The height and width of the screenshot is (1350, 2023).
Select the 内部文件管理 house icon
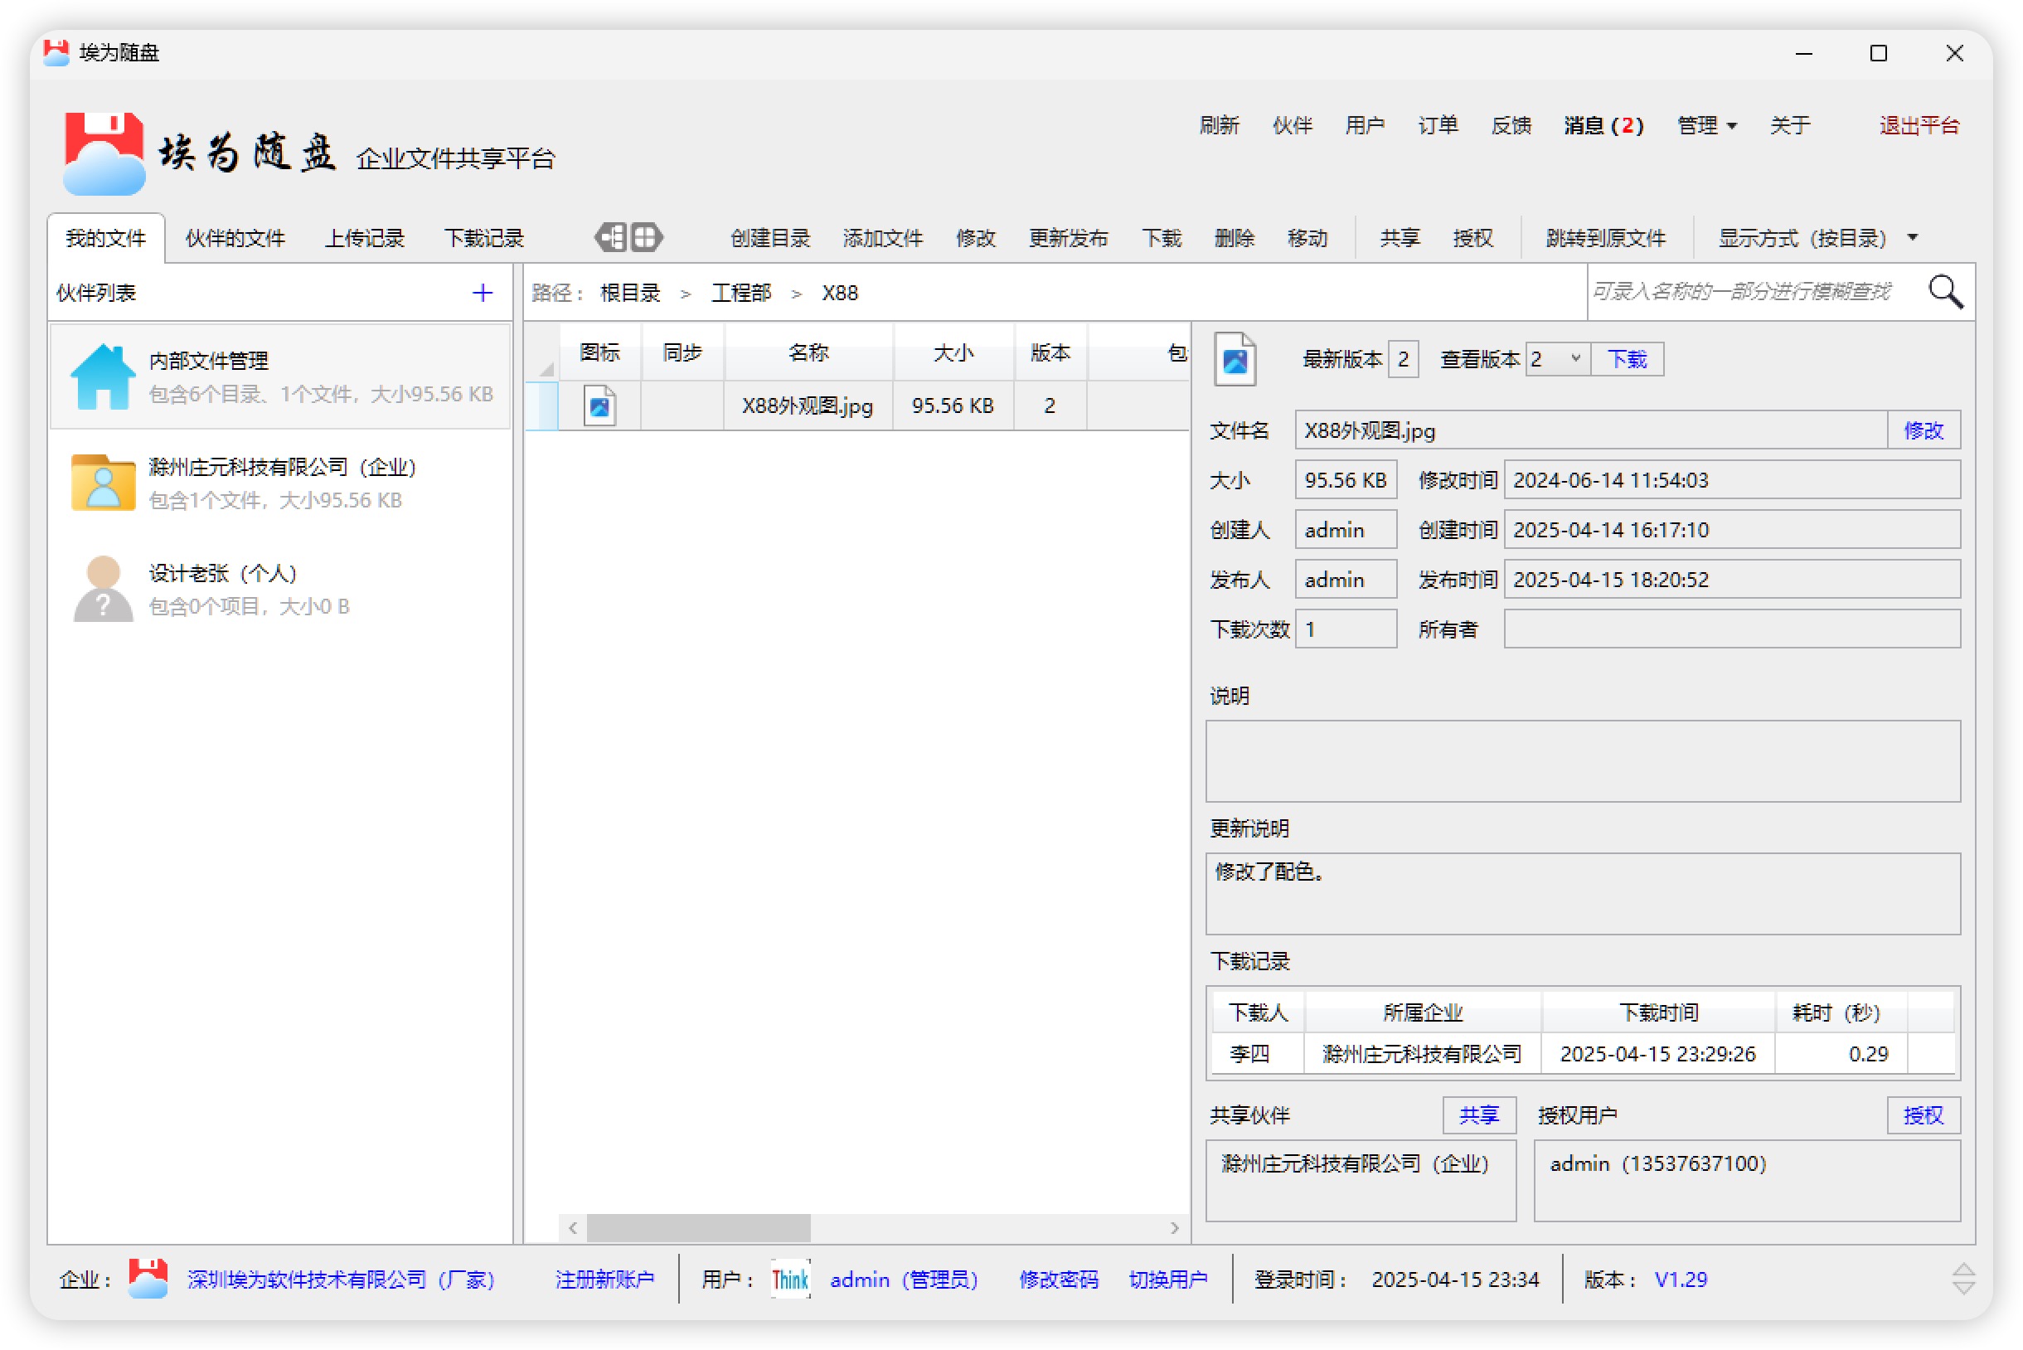pyautogui.click(x=103, y=376)
